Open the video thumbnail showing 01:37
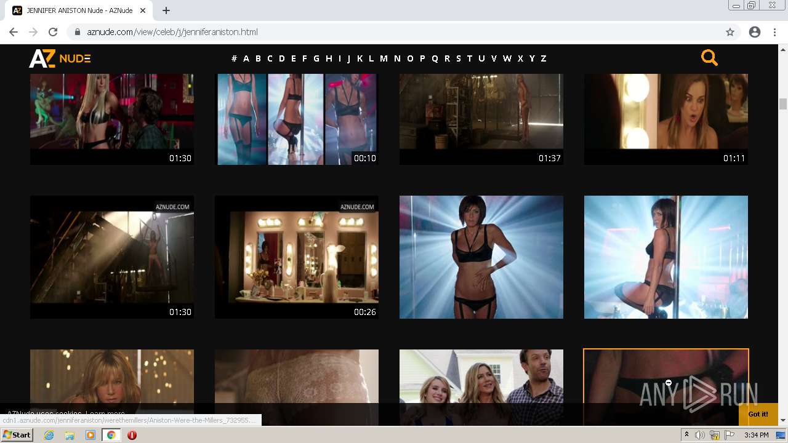 coord(481,119)
